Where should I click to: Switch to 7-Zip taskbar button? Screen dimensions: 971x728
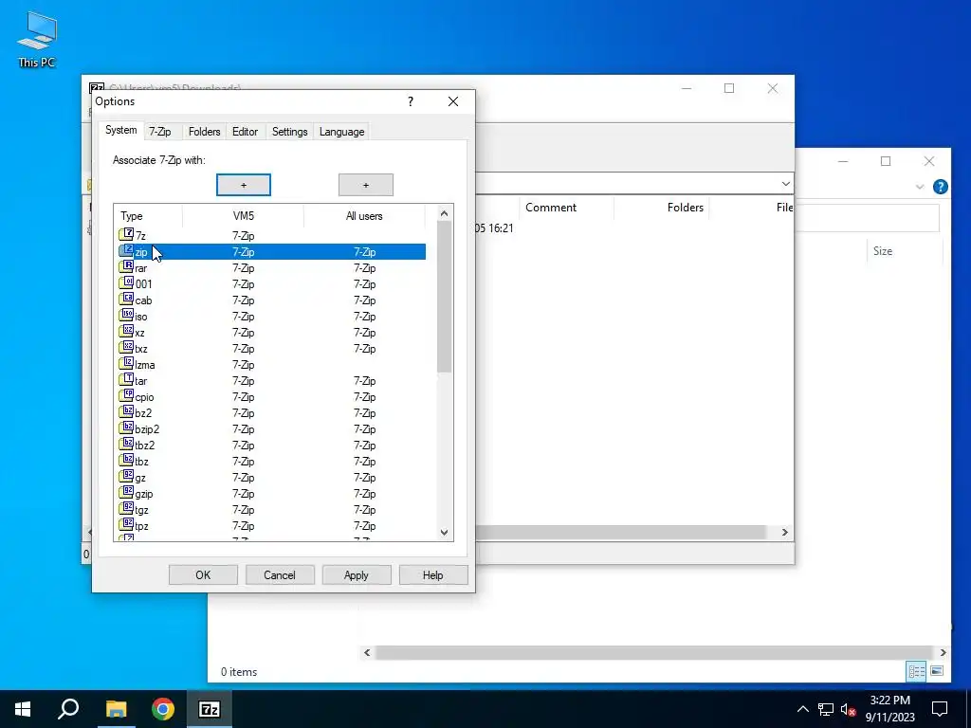(210, 709)
